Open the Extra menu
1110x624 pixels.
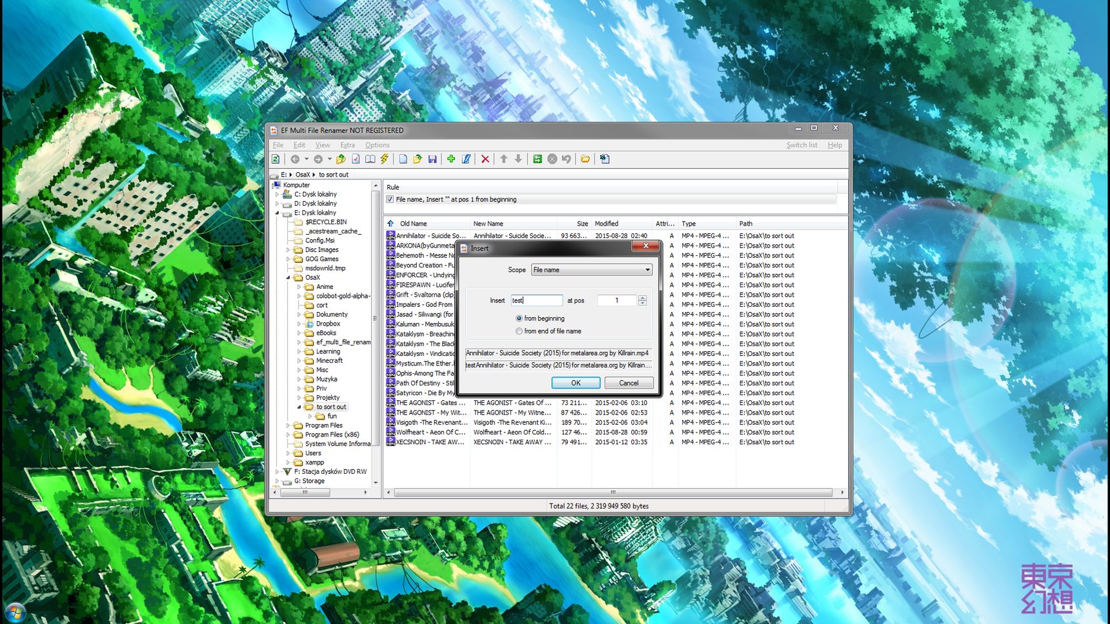[x=348, y=145]
